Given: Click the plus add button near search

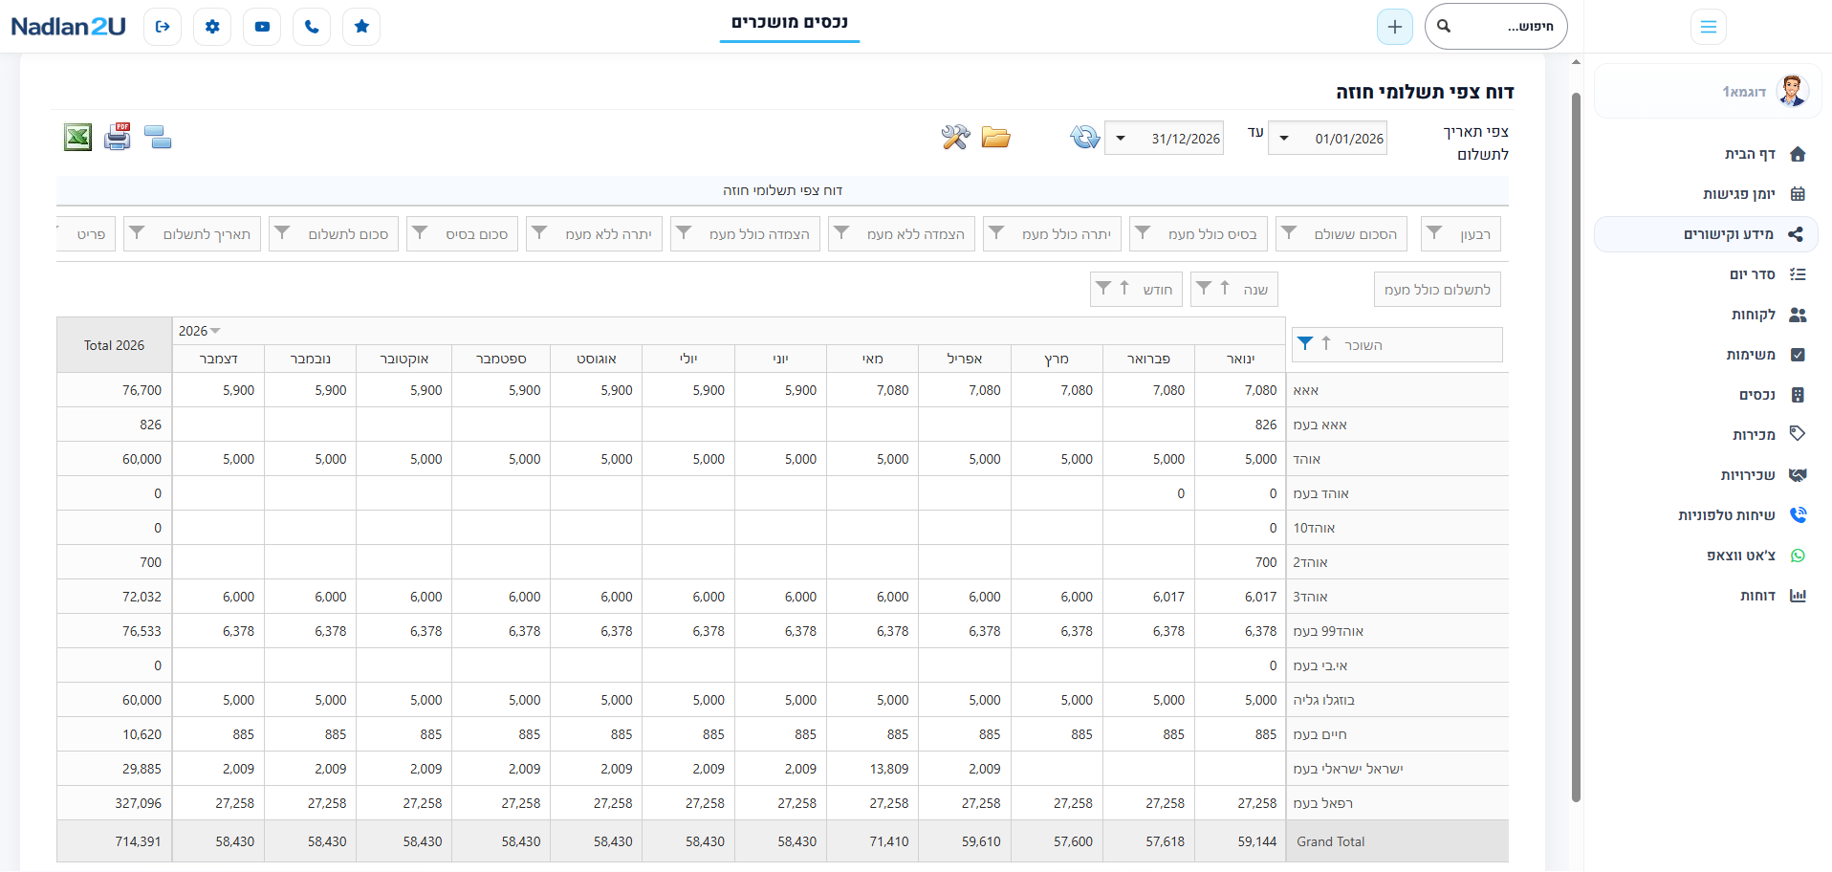Looking at the screenshot, I should [x=1395, y=27].
